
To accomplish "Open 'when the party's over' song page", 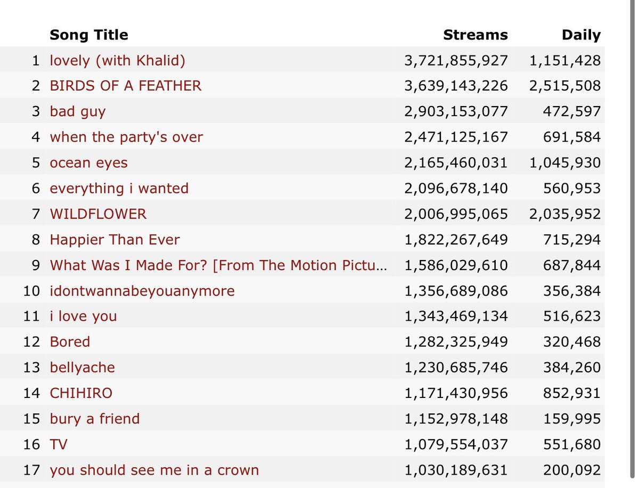I will tap(126, 137).
